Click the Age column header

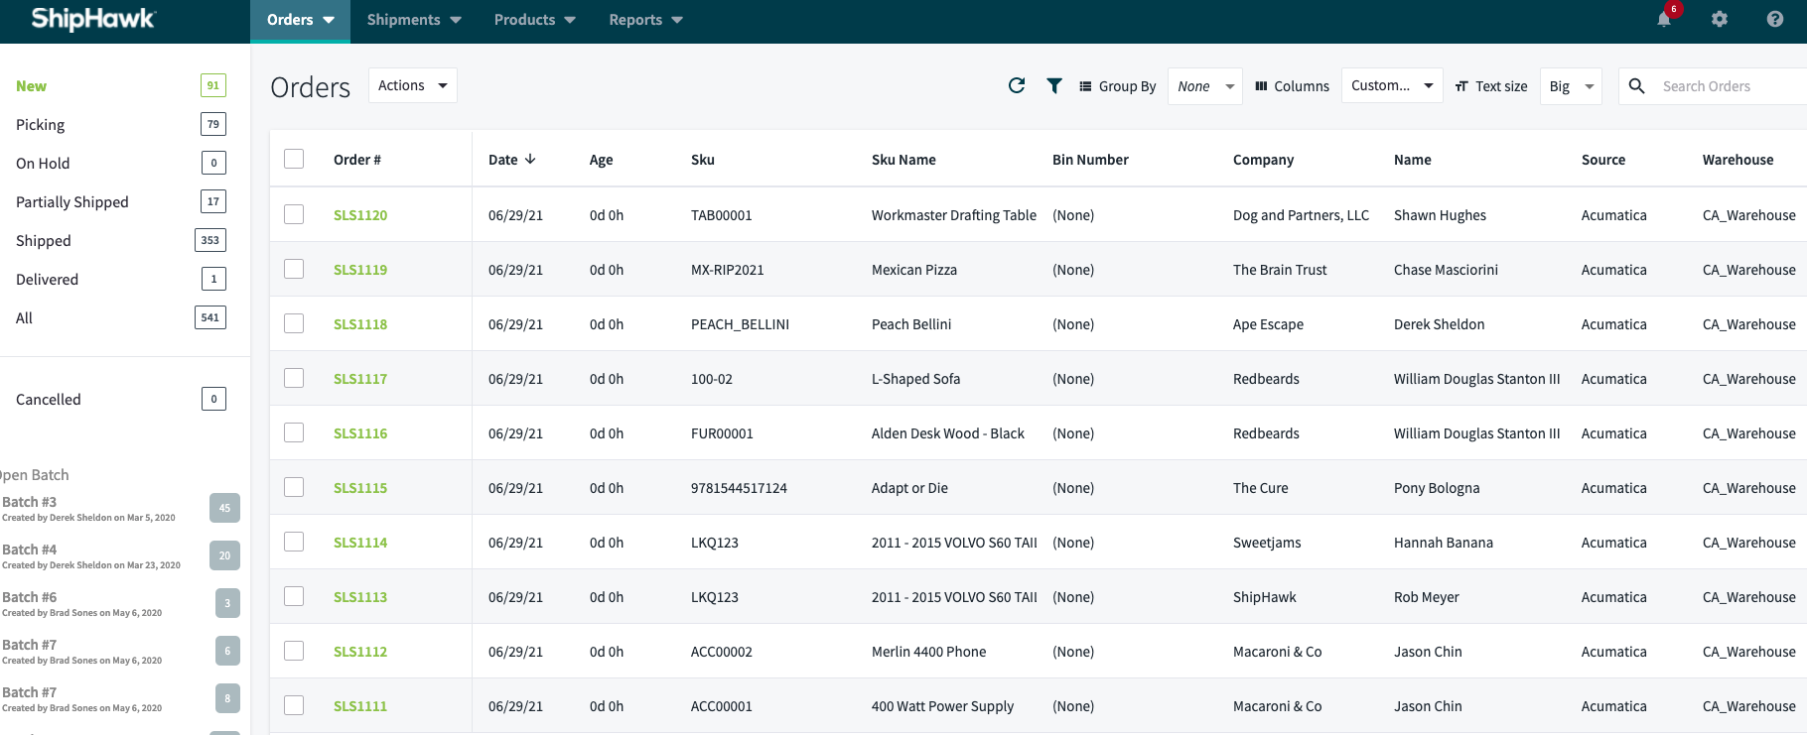[x=601, y=160]
